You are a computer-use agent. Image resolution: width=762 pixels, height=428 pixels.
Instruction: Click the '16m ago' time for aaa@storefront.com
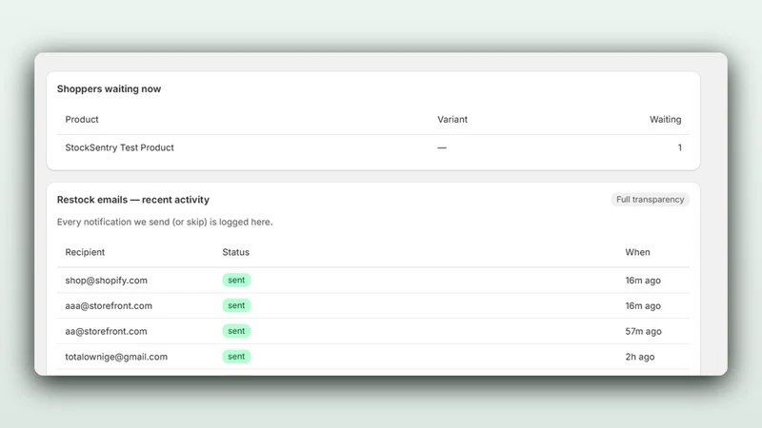coord(642,305)
